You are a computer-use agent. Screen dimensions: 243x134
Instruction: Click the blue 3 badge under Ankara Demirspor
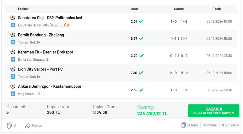pyautogui.click(x=13, y=94)
